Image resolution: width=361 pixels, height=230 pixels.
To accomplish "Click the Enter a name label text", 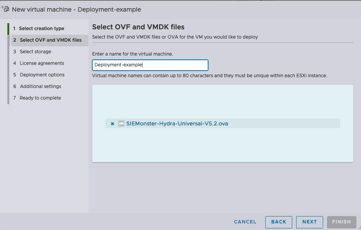I will pos(132,54).
